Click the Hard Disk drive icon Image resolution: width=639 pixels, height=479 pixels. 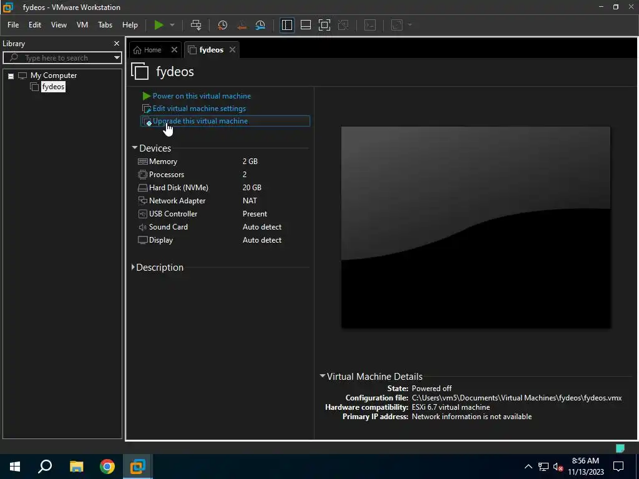tap(143, 188)
